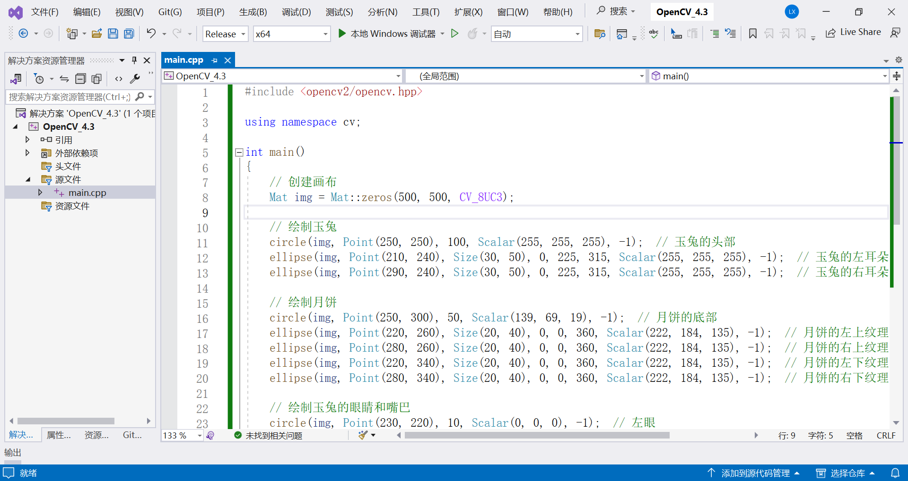This screenshot has height=481, width=908.
Task: Open the 搜索 search box in title bar
Action: pyautogui.click(x=616, y=11)
